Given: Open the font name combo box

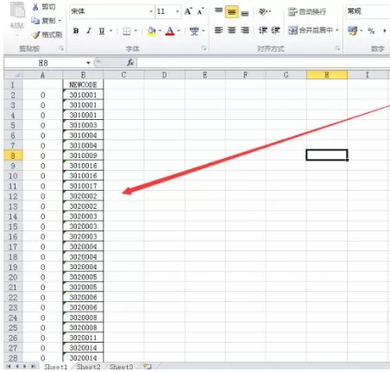Looking at the screenshot, I should pos(112,11).
